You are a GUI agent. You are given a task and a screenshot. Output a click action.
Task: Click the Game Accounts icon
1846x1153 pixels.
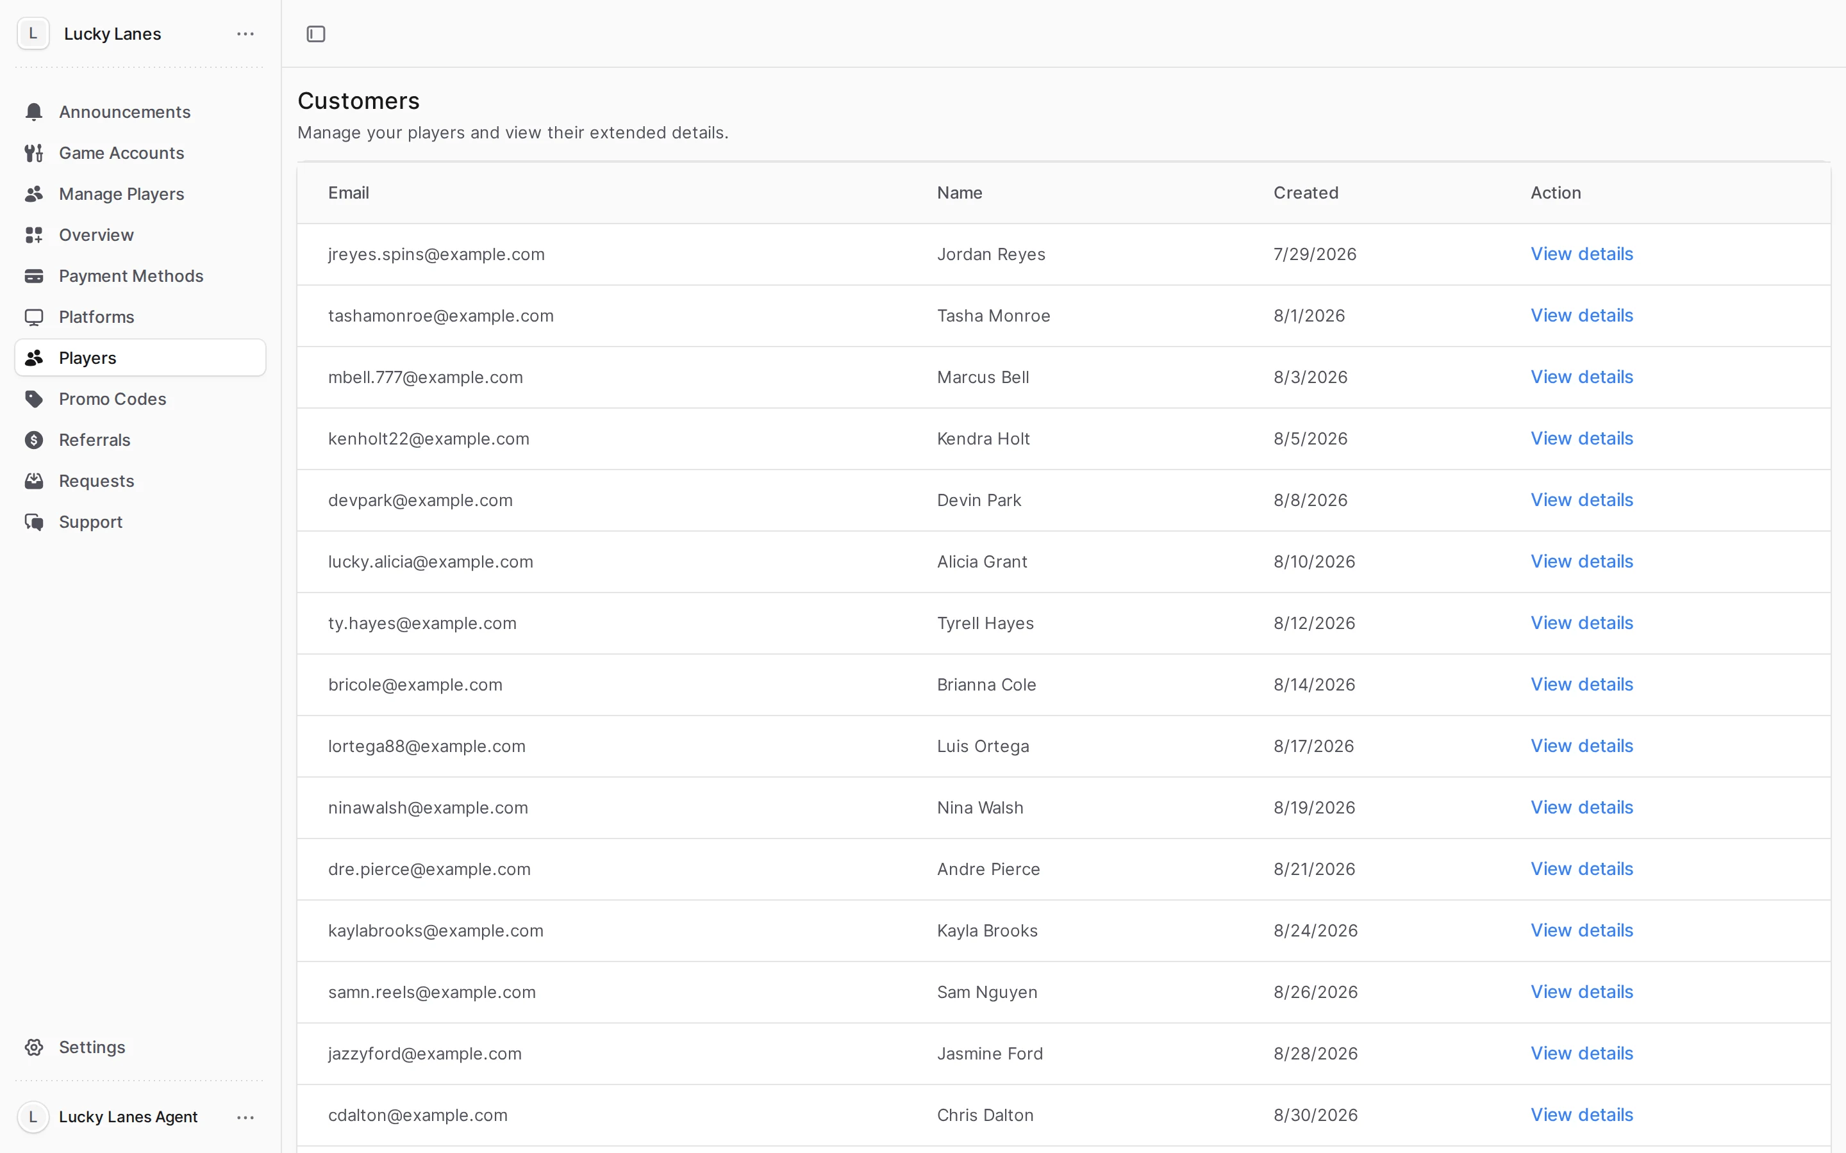[x=33, y=153]
